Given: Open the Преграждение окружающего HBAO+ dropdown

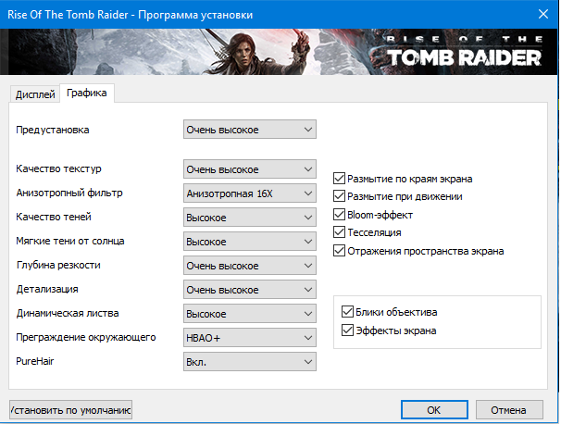Looking at the screenshot, I should click(x=250, y=338).
